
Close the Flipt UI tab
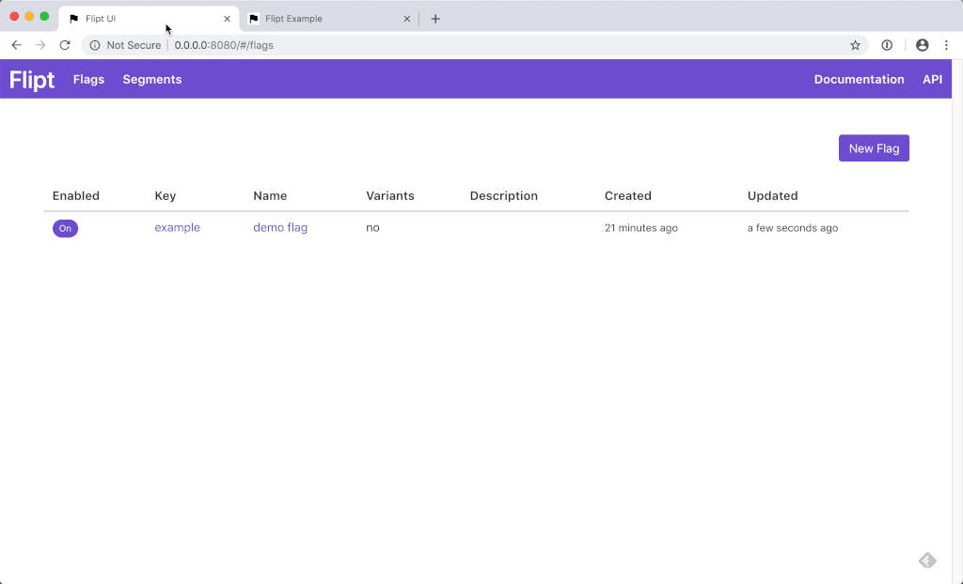[x=228, y=19]
